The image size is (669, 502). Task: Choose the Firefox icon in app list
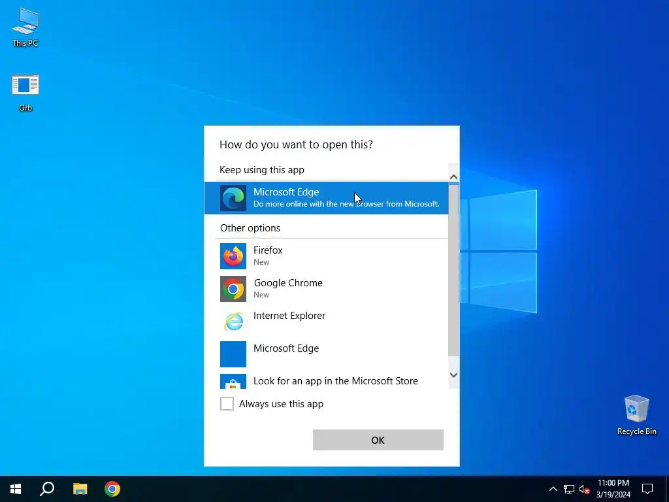(x=233, y=256)
